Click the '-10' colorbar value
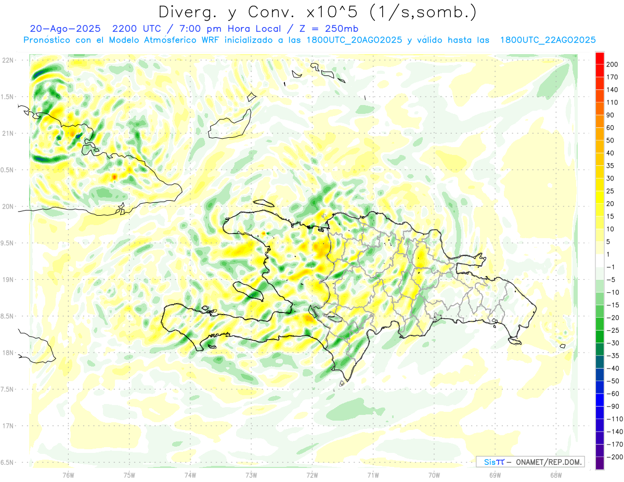This screenshot has width=624, height=482. click(613, 292)
